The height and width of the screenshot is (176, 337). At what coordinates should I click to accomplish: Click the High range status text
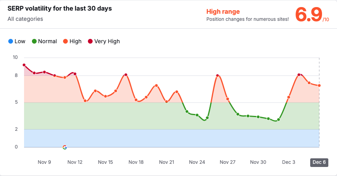tap(223, 12)
